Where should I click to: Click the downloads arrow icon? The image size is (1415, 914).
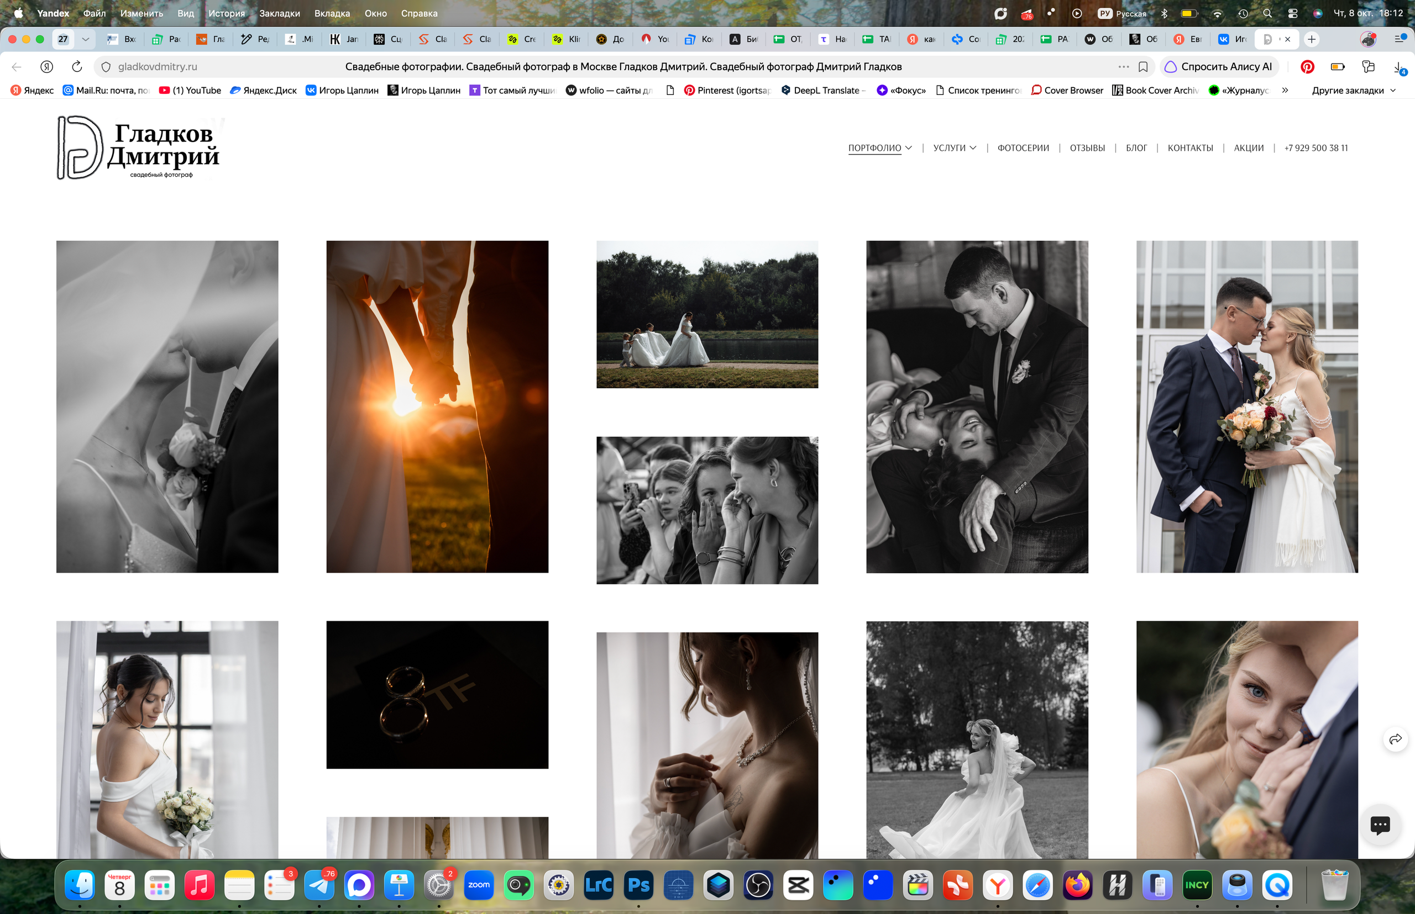coord(1399,67)
